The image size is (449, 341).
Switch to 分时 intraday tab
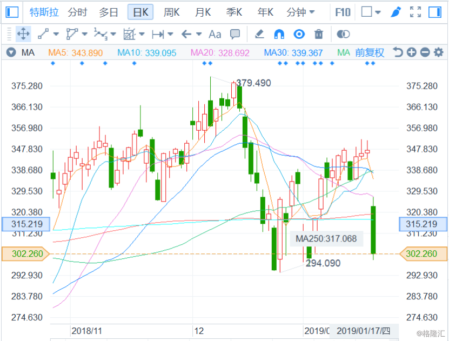pyautogui.click(x=77, y=12)
